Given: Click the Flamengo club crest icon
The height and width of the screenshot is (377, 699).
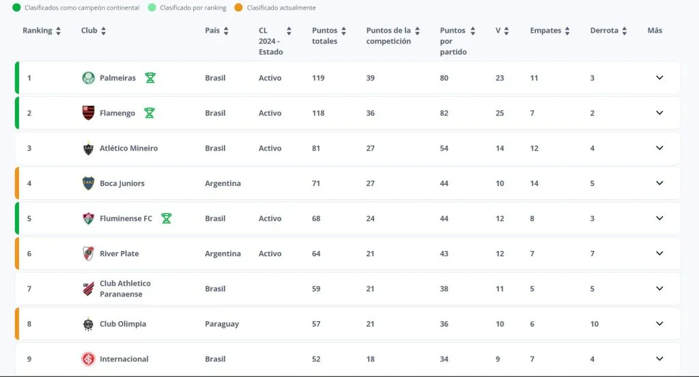Looking at the screenshot, I should tap(88, 113).
